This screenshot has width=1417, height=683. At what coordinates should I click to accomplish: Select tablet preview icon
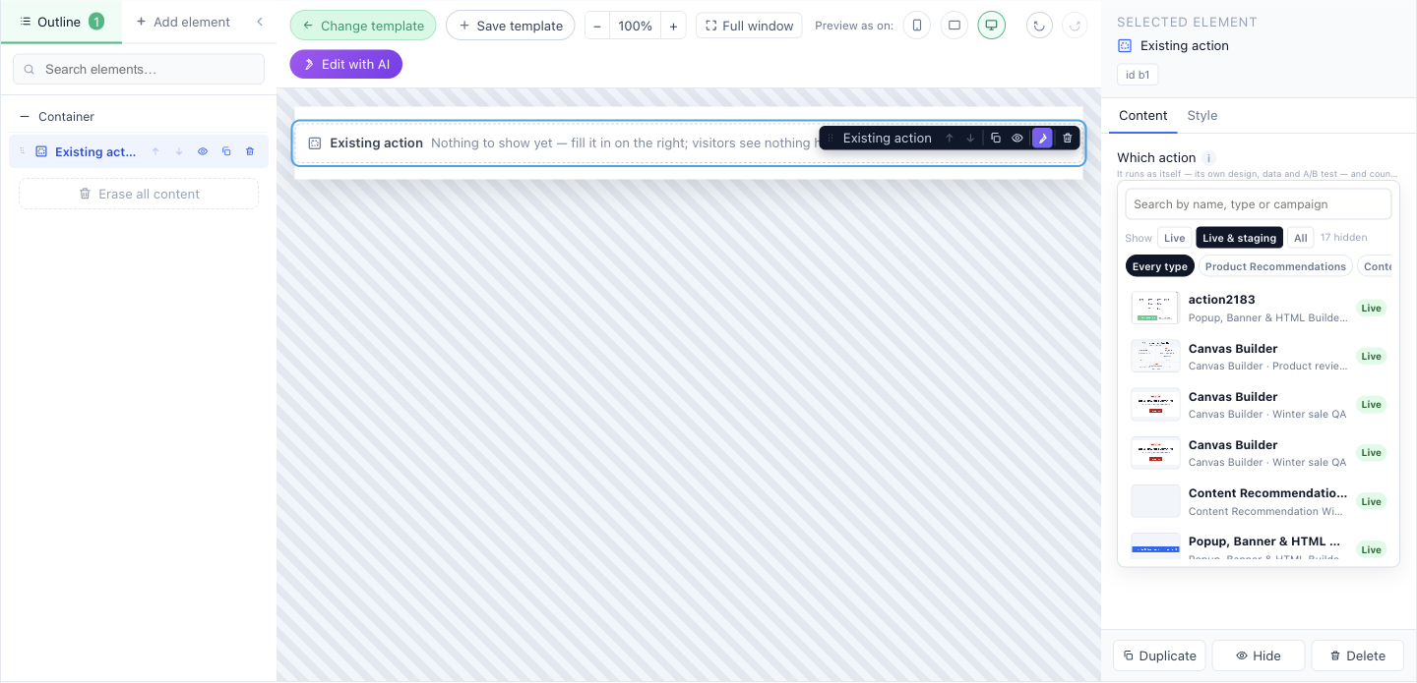click(955, 26)
